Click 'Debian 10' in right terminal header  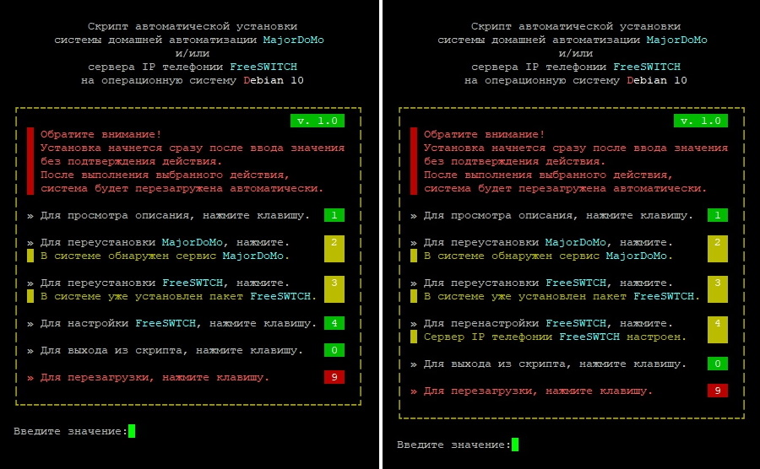(657, 80)
